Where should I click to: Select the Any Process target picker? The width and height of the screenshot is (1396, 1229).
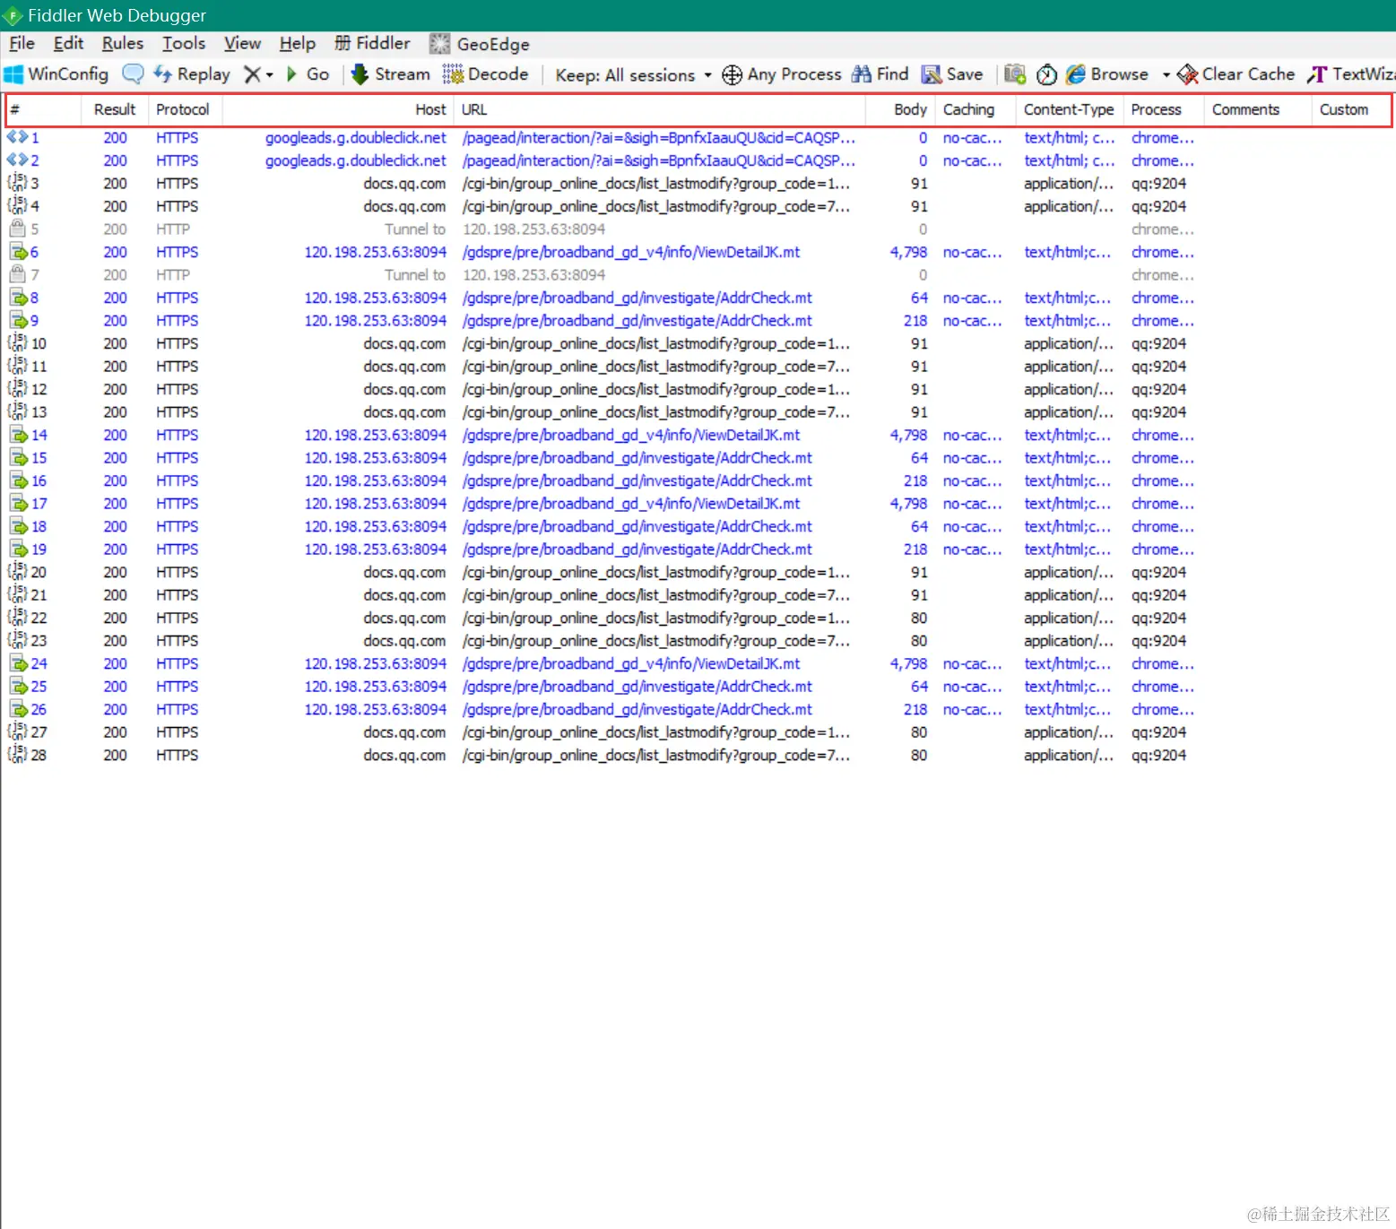[x=782, y=74]
